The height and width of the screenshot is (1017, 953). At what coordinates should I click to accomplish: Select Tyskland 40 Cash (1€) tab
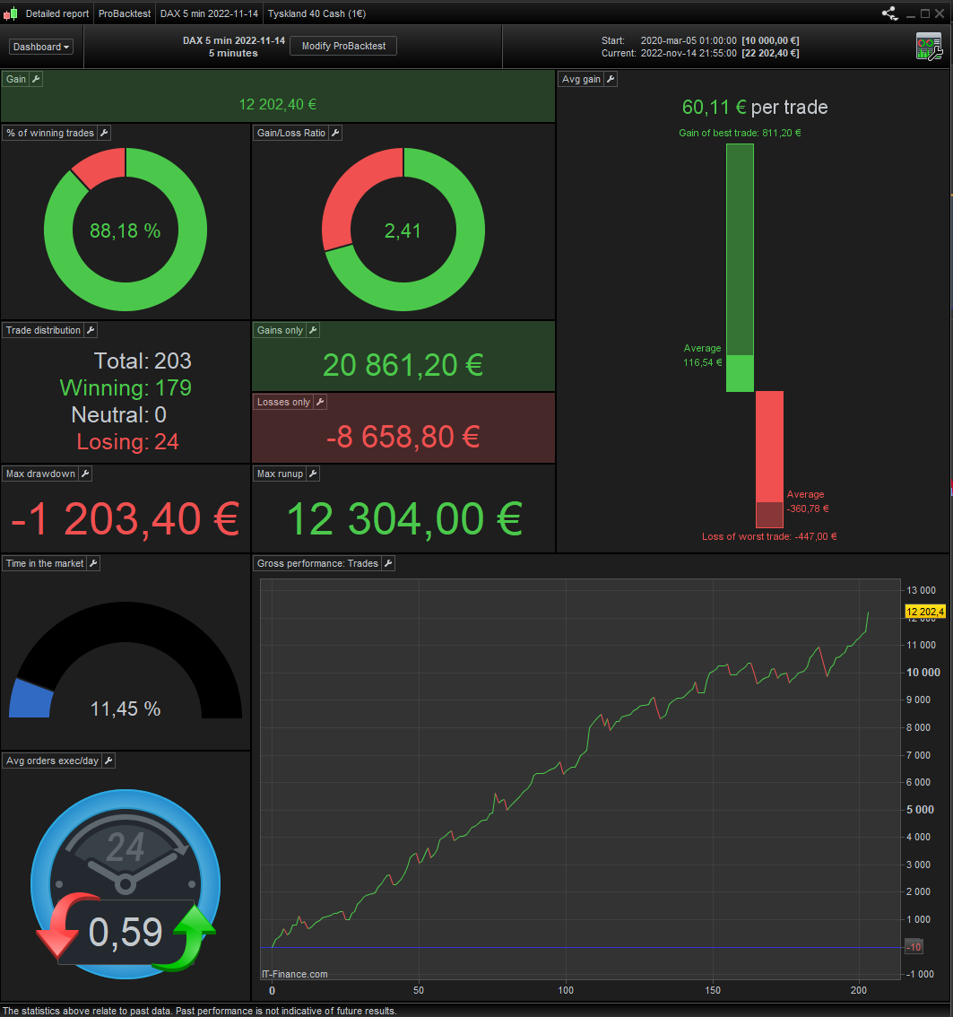click(316, 13)
